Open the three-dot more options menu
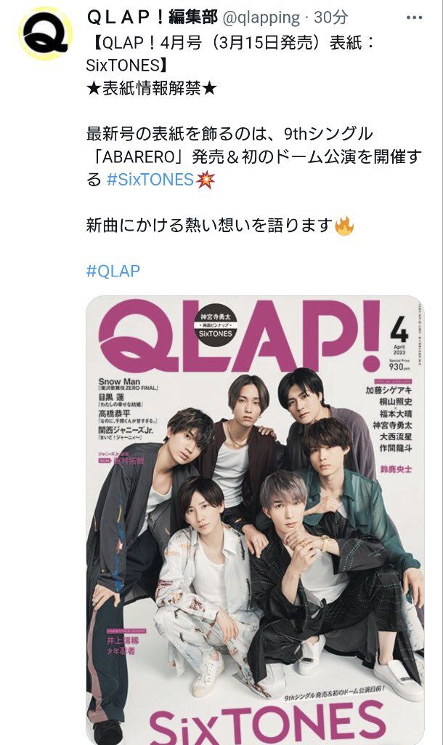 pos(414,18)
